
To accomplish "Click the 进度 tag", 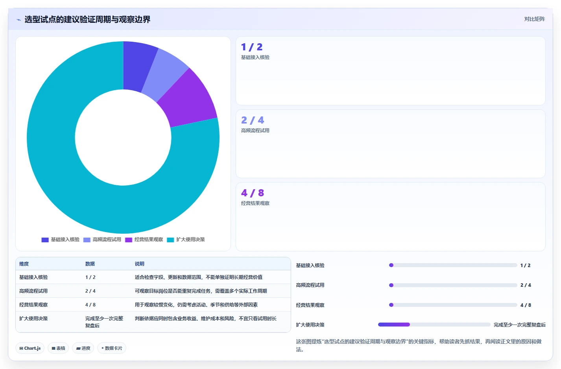I will coord(83,348).
